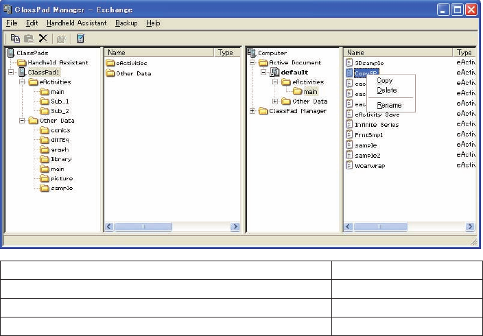Sort right list by Type header
Screen dimensions: 483x336
pyautogui.click(x=464, y=53)
